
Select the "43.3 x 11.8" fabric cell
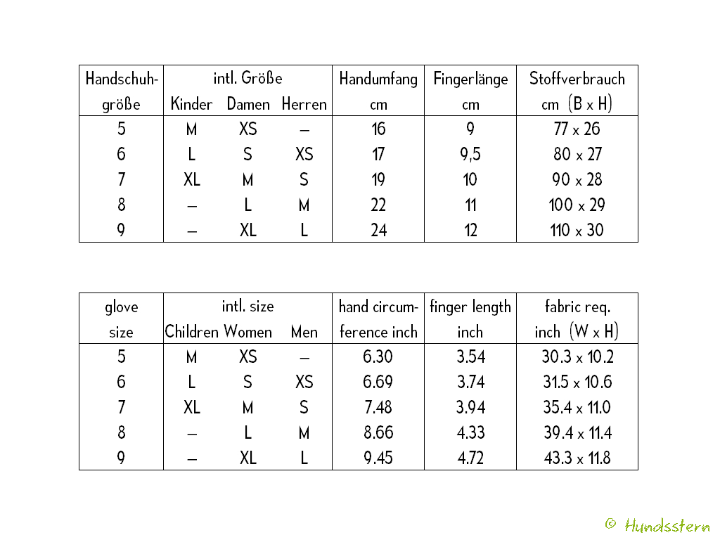coord(577,458)
